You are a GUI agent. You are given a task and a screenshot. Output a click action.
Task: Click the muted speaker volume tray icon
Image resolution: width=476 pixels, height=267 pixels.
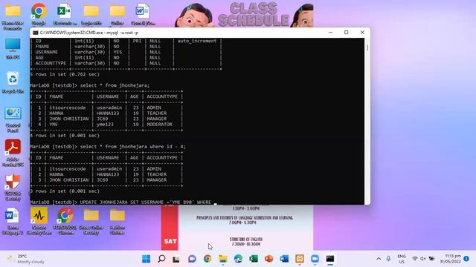(x=423, y=259)
